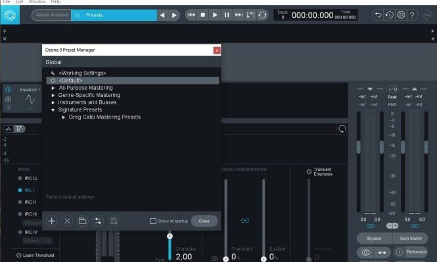Click the Bypass button

pos(374,238)
